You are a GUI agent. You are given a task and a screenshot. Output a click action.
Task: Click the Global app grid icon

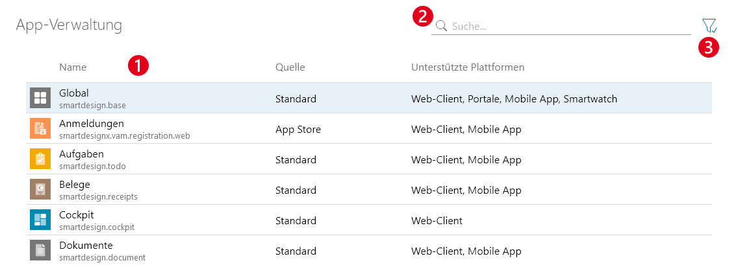tap(40, 98)
